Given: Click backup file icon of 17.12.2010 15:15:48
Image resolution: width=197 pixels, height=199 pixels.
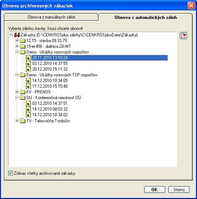Looking at the screenshot, I should (x=29, y=86).
